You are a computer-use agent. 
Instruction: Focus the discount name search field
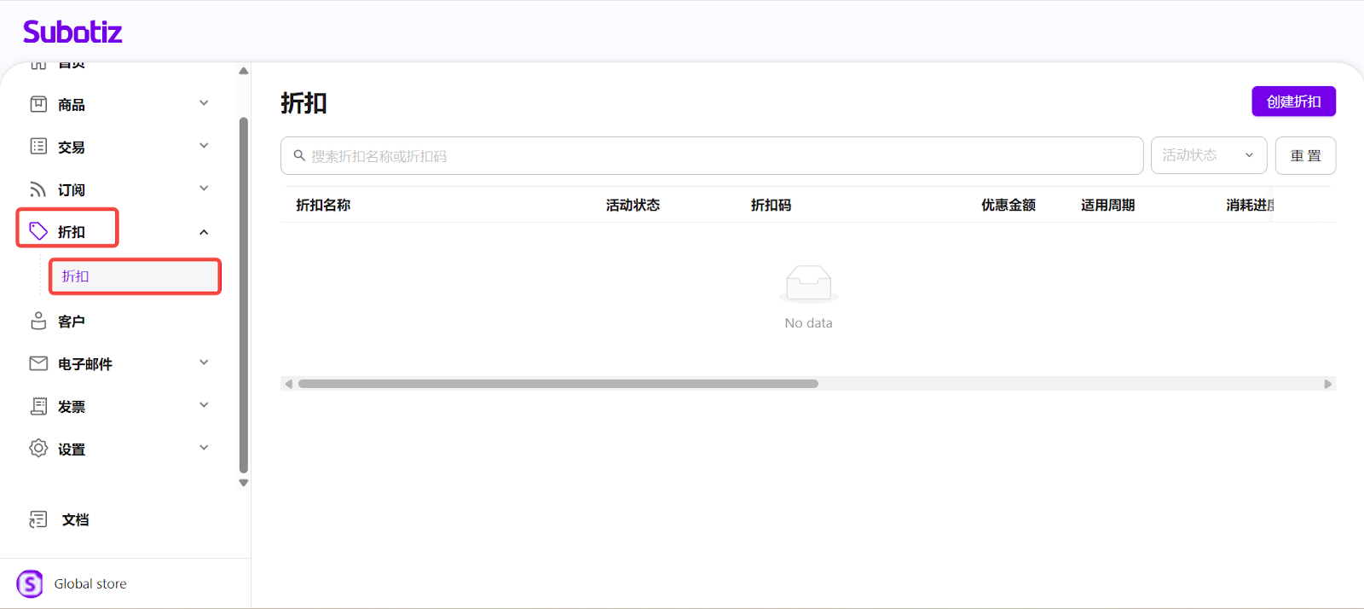tap(712, 156)
